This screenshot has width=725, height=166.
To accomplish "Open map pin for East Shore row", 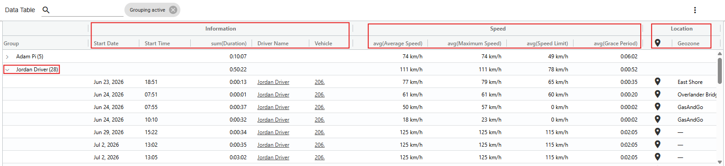I will coord(658,82).
